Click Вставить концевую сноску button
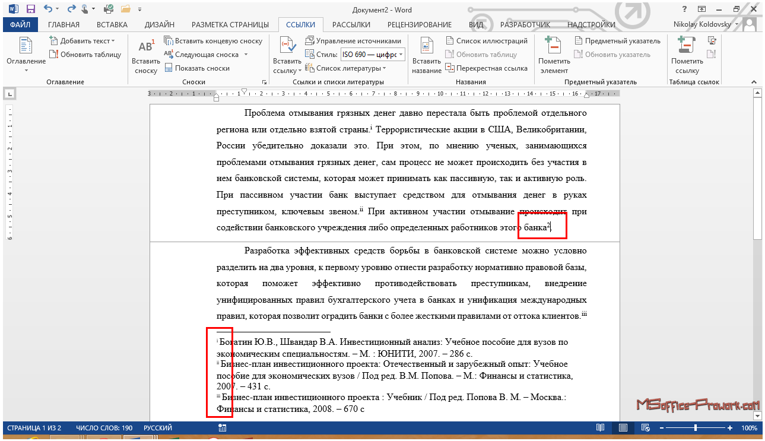 pos(212,41)
